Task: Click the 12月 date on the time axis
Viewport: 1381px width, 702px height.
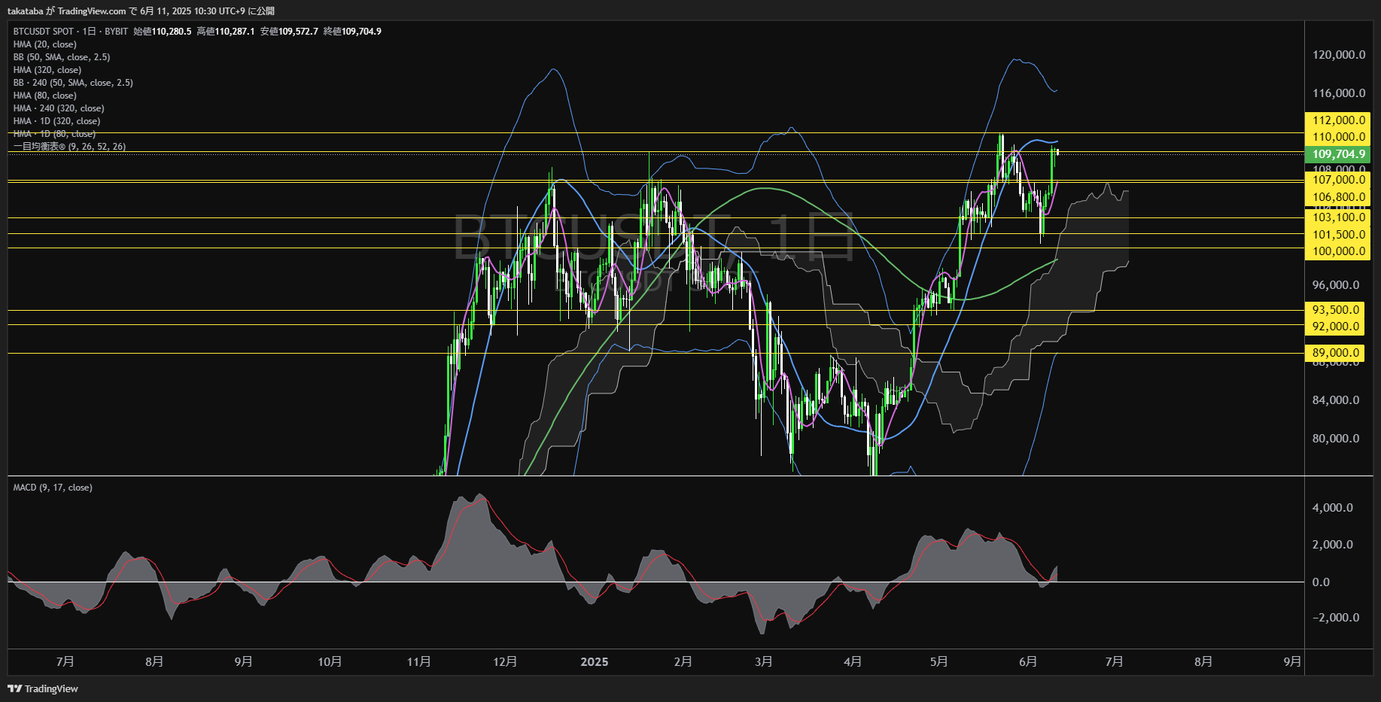Action: (505, 661)
